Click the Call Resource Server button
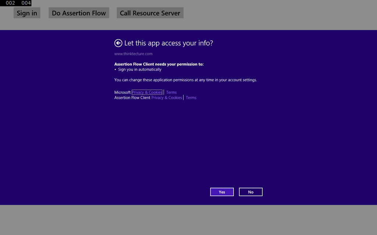377x235 pixels. pos(150,13)
